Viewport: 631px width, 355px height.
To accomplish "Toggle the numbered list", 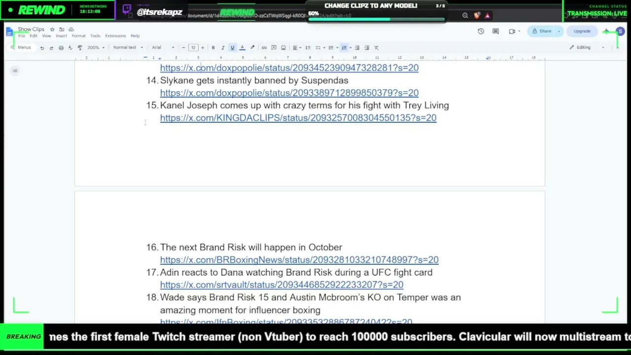I will (344, 48).
